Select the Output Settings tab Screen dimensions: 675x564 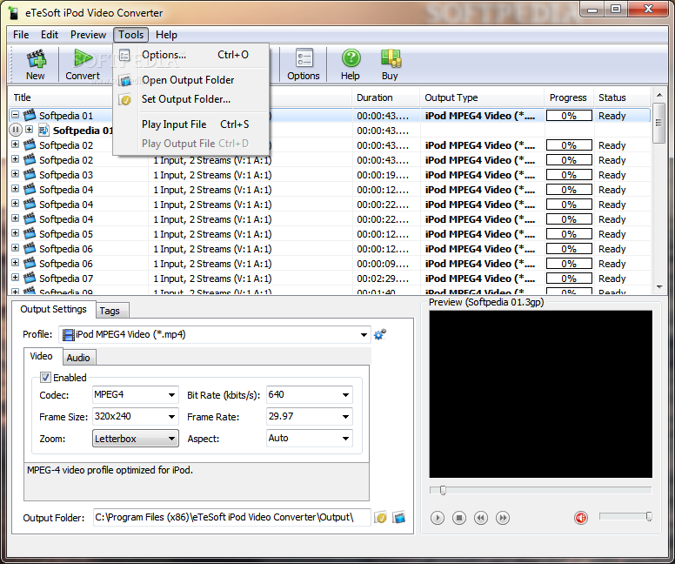[x=53, y=309]
